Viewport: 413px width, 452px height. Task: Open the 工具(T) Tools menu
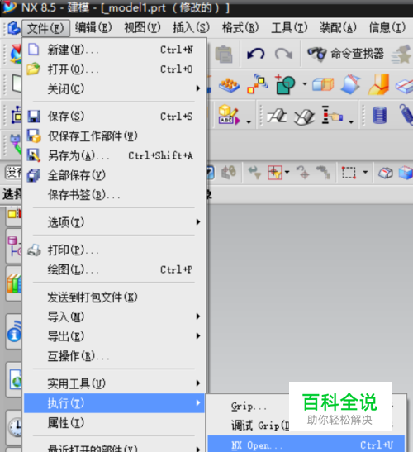(x=289, y=28)
